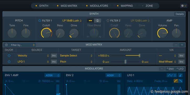Click the LFO 1 Fade 0 ms value
The width and height of the screenshot is (190, 95).
point(161,81)
